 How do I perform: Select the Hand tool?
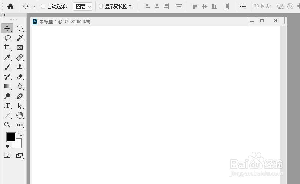(20, 115)
